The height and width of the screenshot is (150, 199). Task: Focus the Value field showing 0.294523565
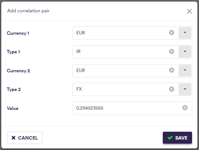(x=126, y=108)
